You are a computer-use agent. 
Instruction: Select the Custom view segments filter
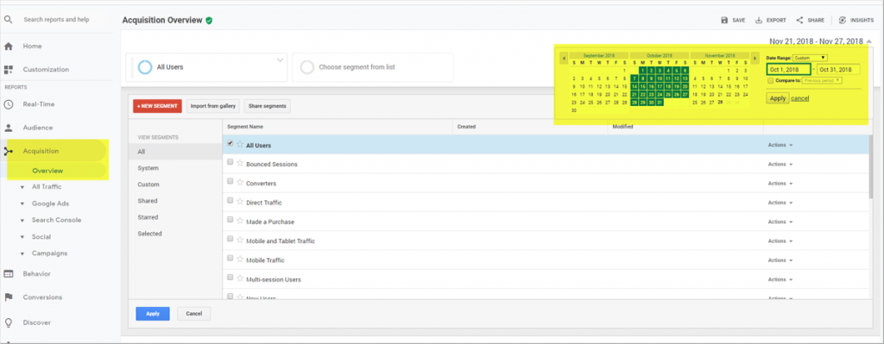148,185
